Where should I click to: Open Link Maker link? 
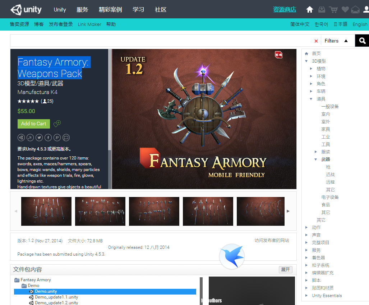click(89, 24)
